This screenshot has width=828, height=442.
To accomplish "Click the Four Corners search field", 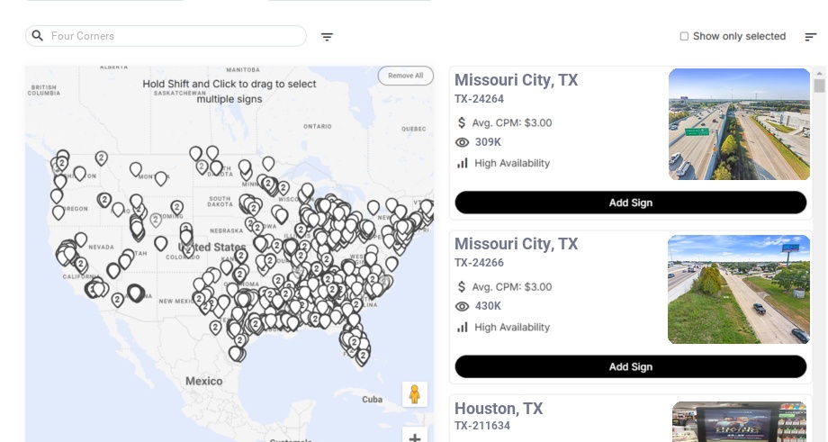I will (x=175, y=36).
